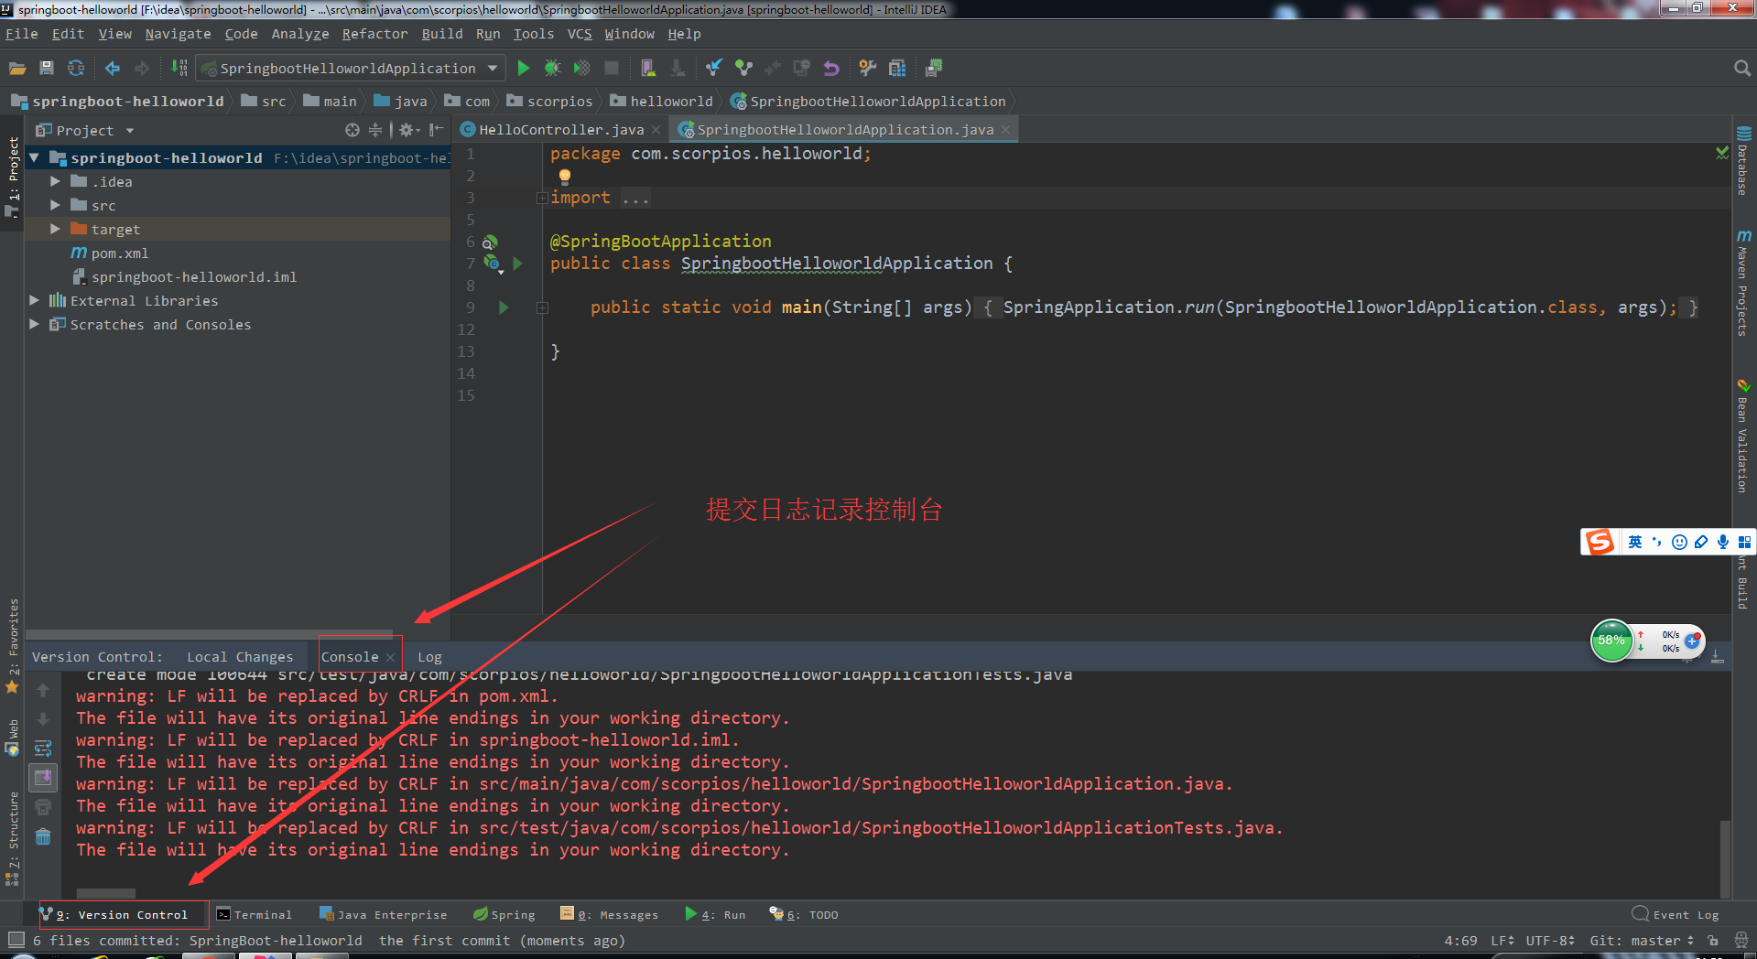
Task: Click the console vertical scrollbar thumb
Action: pos(1725,858)
